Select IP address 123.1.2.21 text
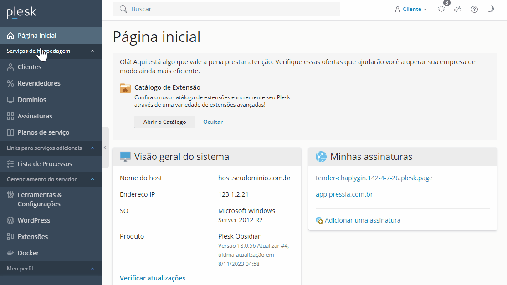507x285 pixels. point(233,194)
